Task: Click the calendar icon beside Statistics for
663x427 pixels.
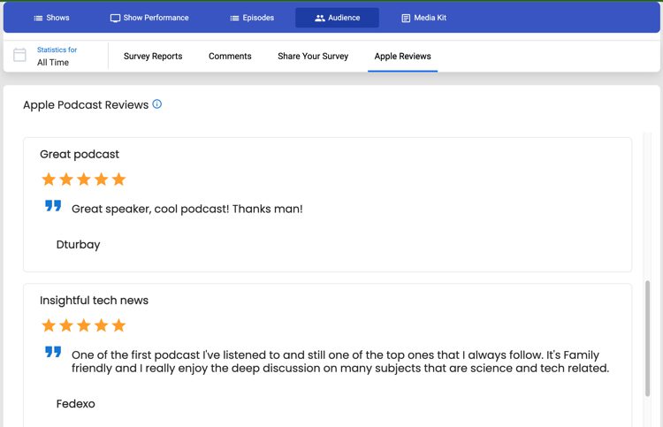Action: click(19, 55)
